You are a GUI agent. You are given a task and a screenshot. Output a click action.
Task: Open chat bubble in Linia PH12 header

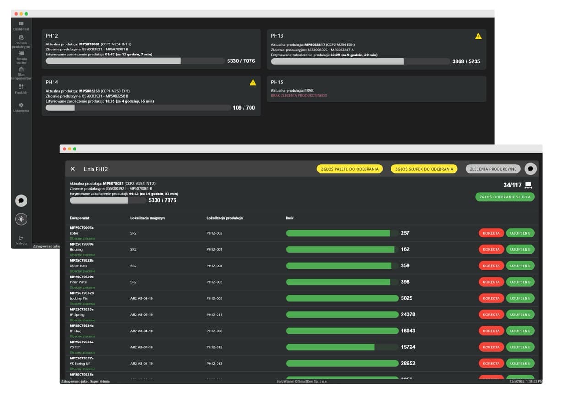coord(530,169)
